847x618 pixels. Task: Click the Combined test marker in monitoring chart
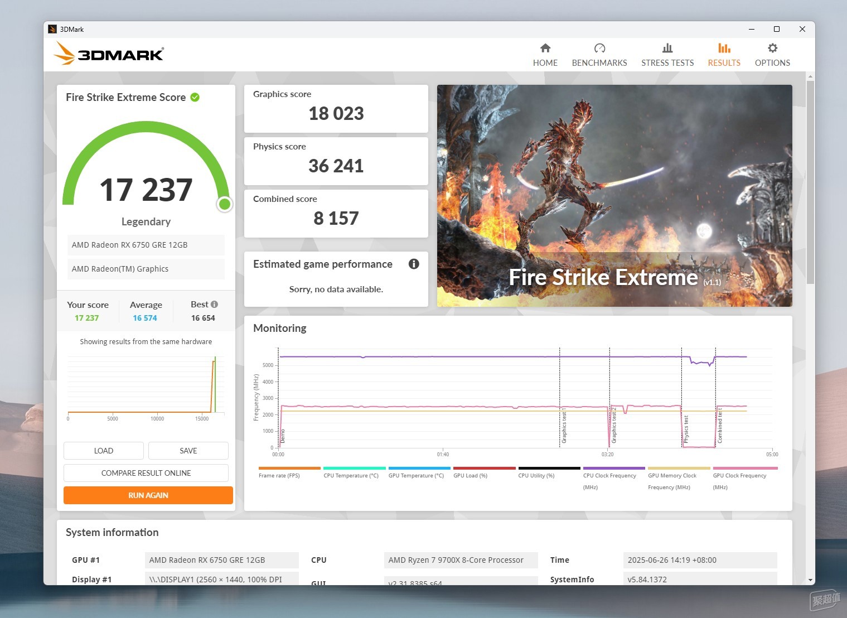[x=720, y=426]
